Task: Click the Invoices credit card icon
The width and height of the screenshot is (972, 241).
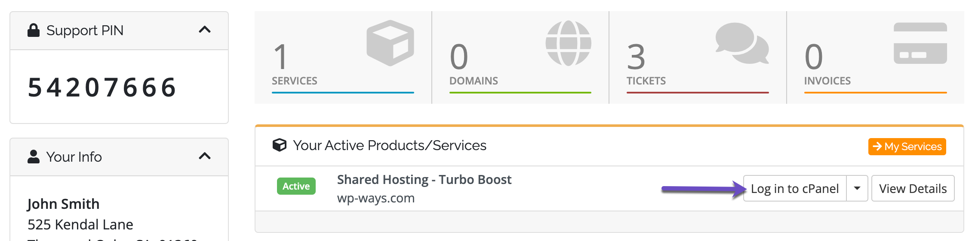Action: pyautogui.click(x=920, y=43)
